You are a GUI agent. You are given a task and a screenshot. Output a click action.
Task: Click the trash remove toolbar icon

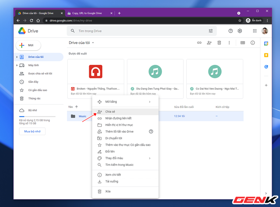point(219,43)
